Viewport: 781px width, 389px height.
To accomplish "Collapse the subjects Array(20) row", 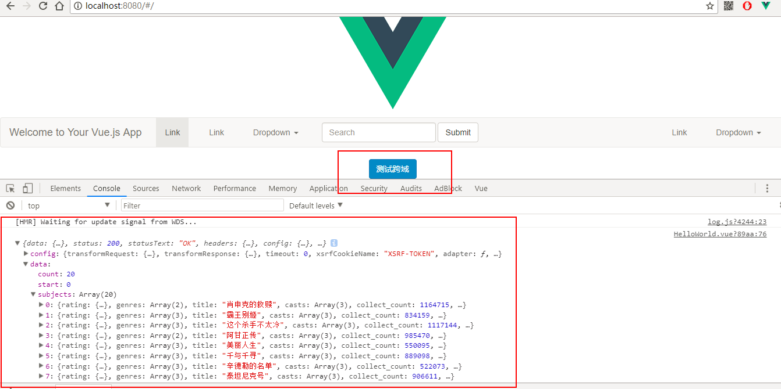I will point(33,294).
